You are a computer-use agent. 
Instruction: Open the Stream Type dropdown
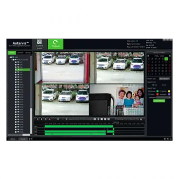point(165,79)
